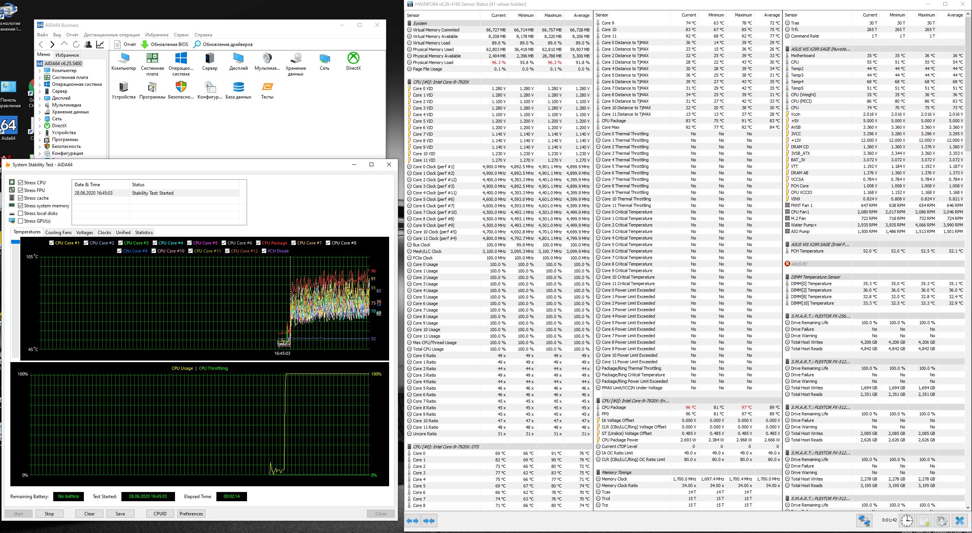Click HWiNFO reset clock icon
The height and width of the screenshot is (533, 972).
[907, 520]
